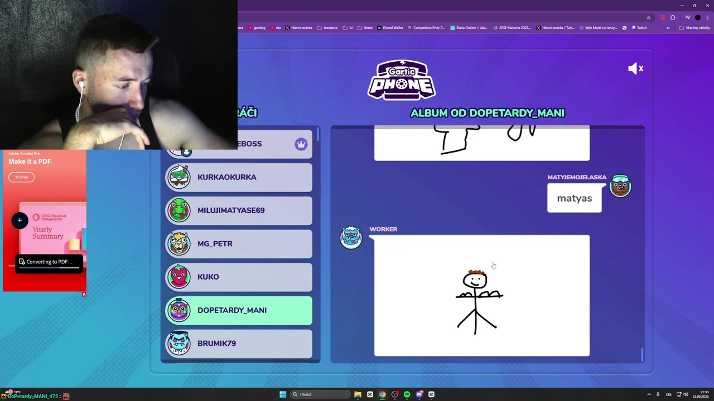Open the gaming bookmark
The height and width of the screenshot is (401, 714).
(x=257, y=28)
